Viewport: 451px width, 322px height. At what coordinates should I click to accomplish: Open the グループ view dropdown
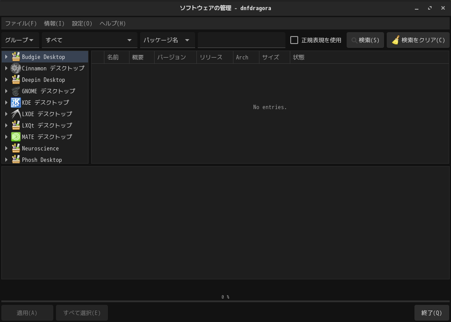point(20,40)
